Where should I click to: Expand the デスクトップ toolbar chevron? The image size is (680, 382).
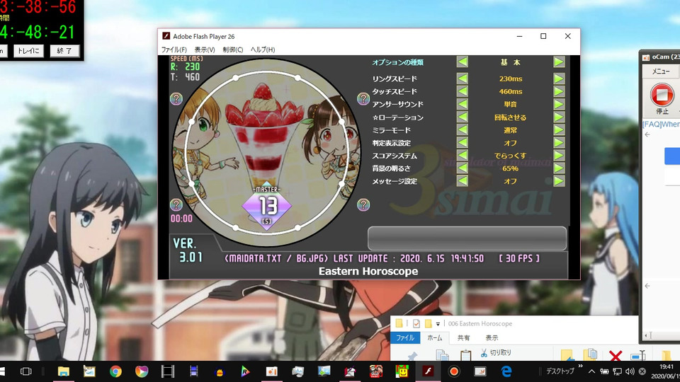pos(581,366)
